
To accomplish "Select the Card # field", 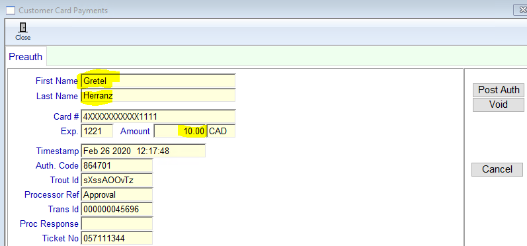I will coord(158,116).
